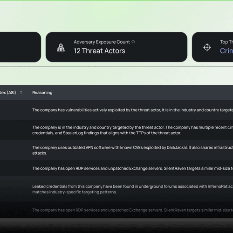Click the Reasoning column header
Image resolution: width=233 pixels, height=233 pixels.
42,93
